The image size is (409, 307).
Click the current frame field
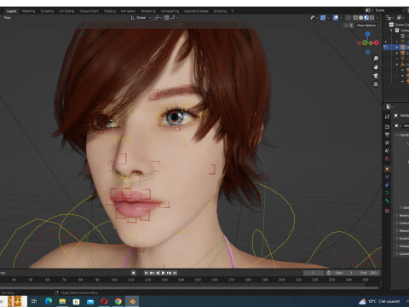[314, 273]
